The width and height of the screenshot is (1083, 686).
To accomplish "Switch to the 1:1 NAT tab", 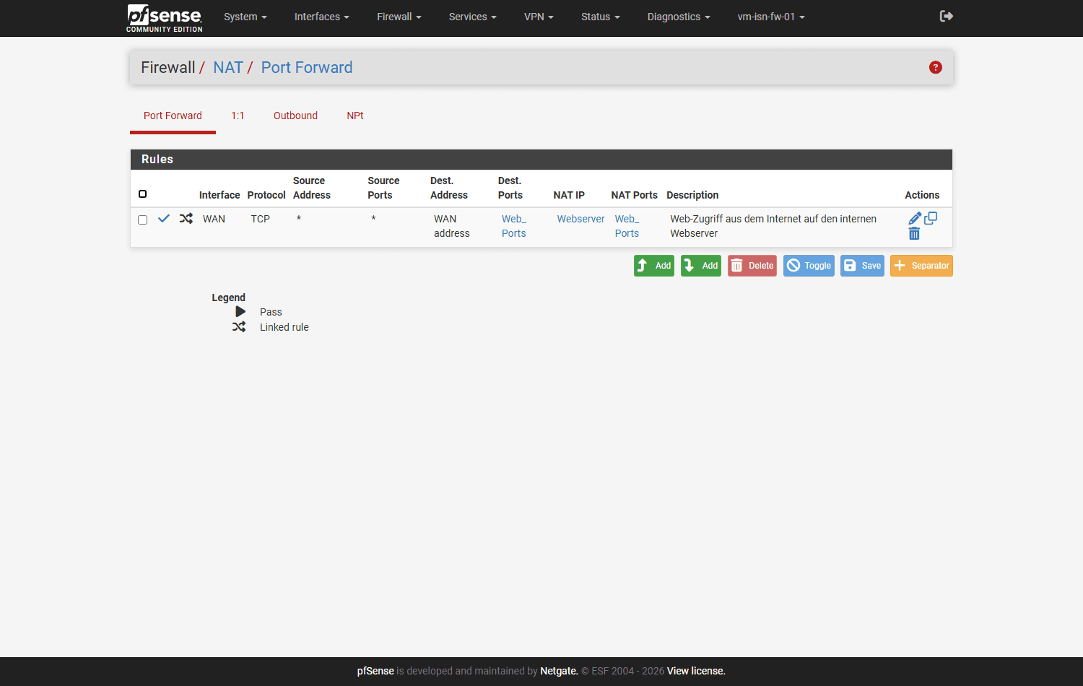I will 238,116.
